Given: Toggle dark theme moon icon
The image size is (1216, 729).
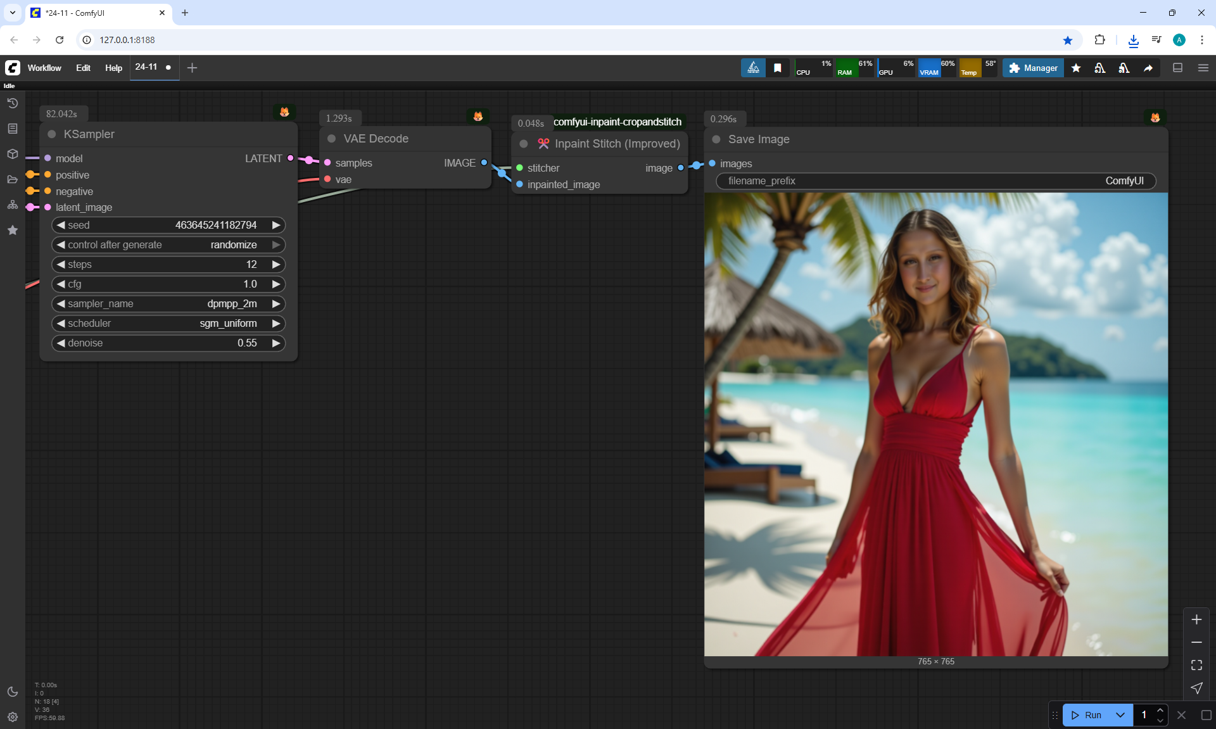Looking at the screenshot, I should [13, 692].
